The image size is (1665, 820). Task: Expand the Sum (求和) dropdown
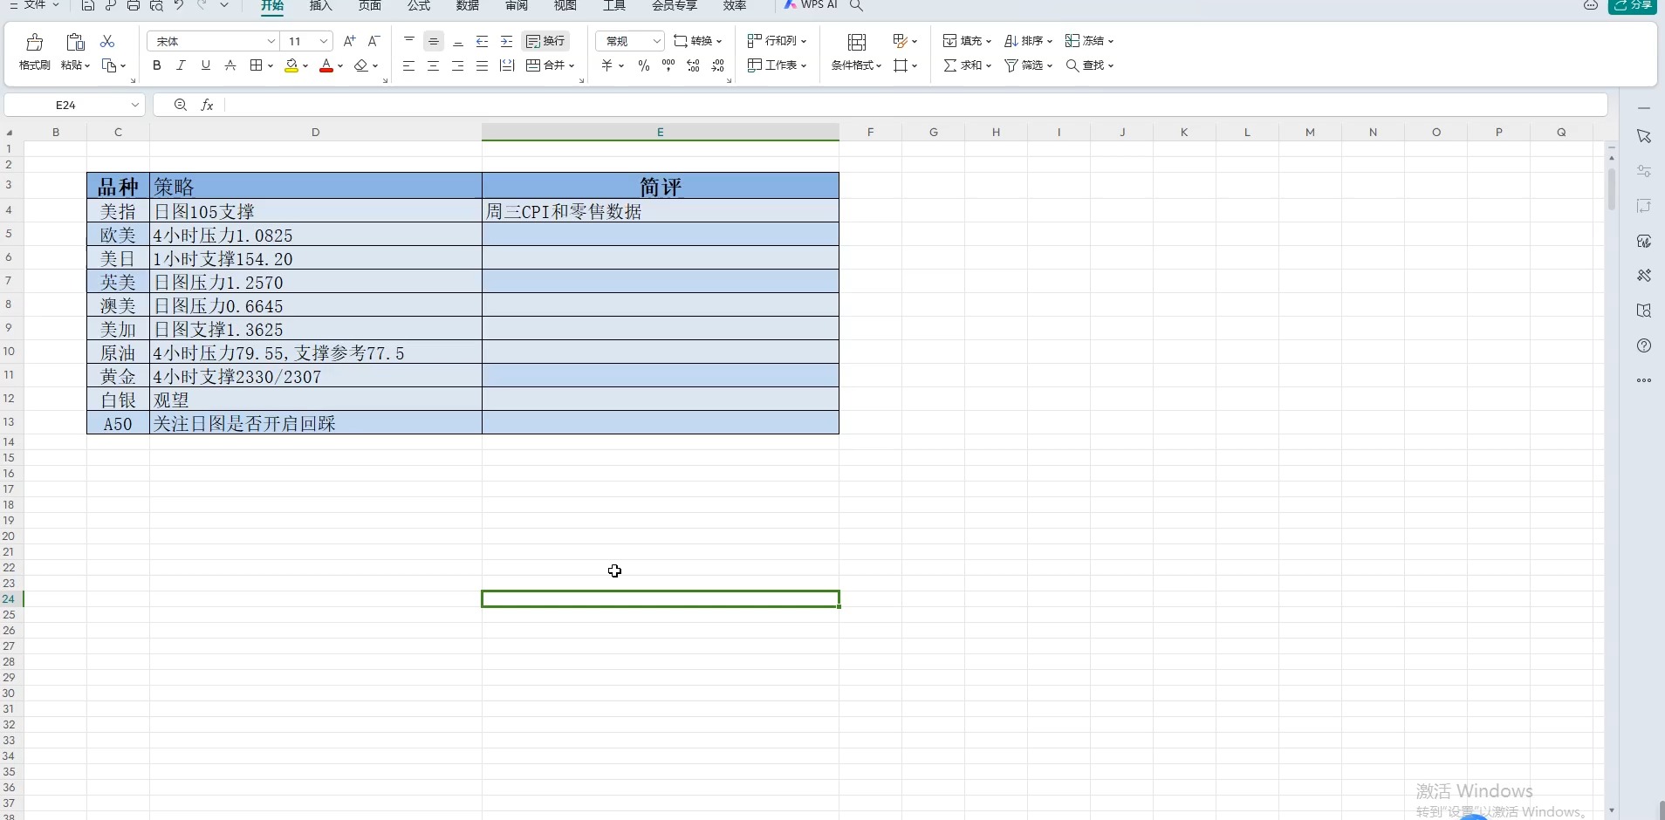point(989,65)
